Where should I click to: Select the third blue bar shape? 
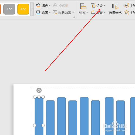61,116
